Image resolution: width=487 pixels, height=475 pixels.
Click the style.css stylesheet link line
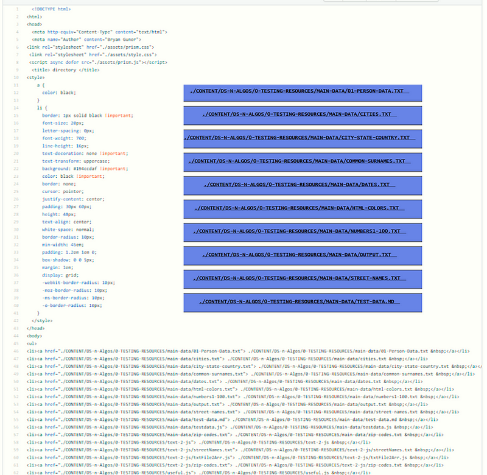coord(93,55)
